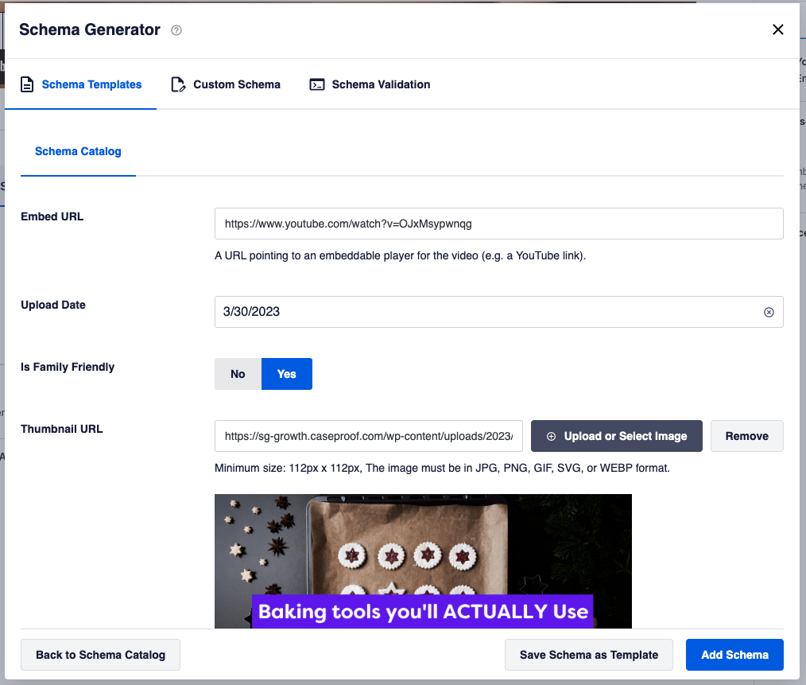Click the baking tools thumbnail preview image

click(x=423, y=561)
